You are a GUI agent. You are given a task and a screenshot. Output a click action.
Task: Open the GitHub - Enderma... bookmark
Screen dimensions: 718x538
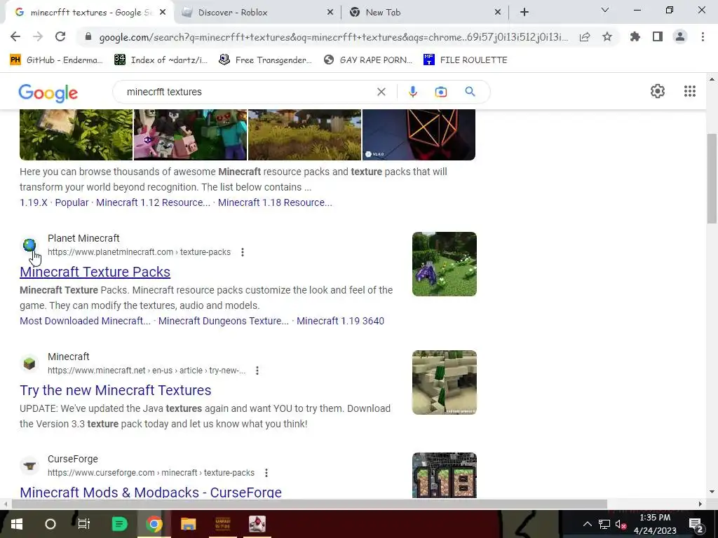tap(56, 60)
